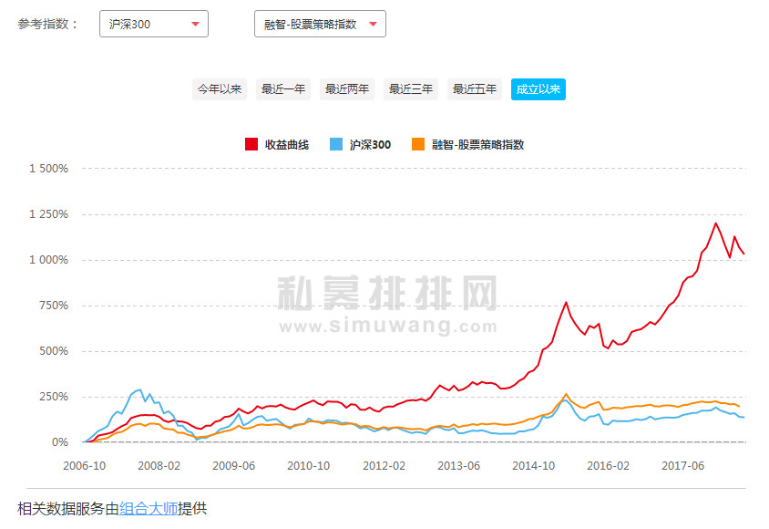Image resolution: width=769 pixels, height=529 pixels.
Task: Hide the 沪深300 line via legend
Action: pyautogui.click(x=363, y=144)
